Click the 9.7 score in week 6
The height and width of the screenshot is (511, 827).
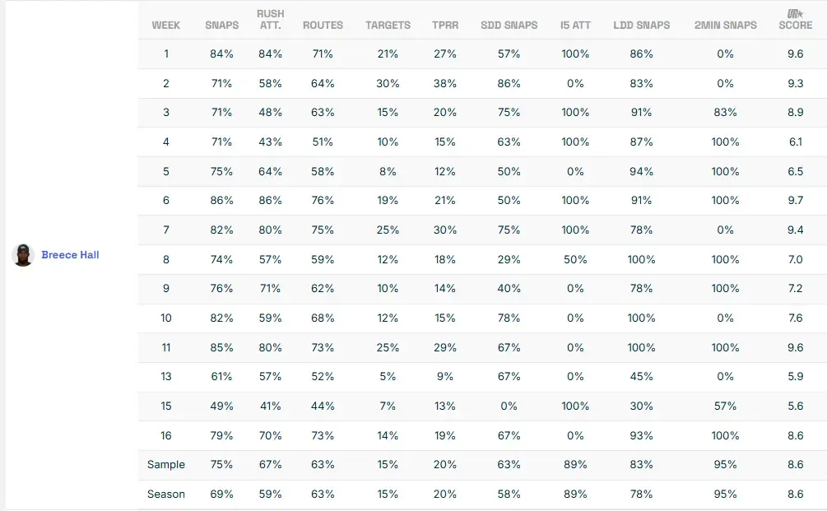point(795,201)
